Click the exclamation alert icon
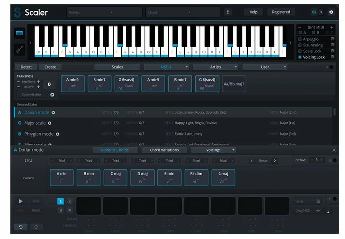Viewport: 345px width, 239px height. pos(228,12)
